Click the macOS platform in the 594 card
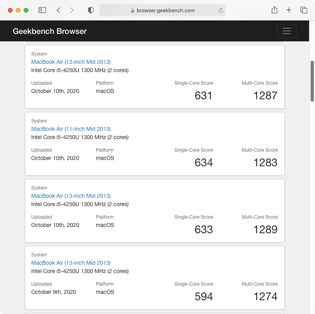 pos(105,292)
